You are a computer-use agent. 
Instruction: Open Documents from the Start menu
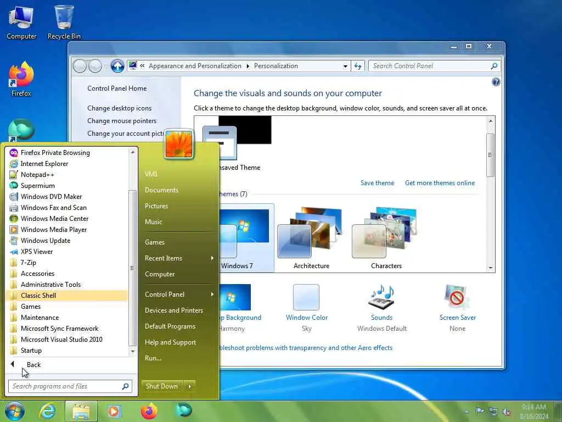click(161, 190)
